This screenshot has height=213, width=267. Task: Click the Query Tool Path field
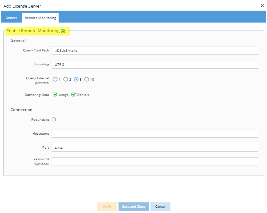point(155,50)
